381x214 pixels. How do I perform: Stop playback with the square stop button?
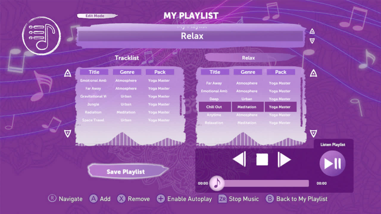pos(262,159)
